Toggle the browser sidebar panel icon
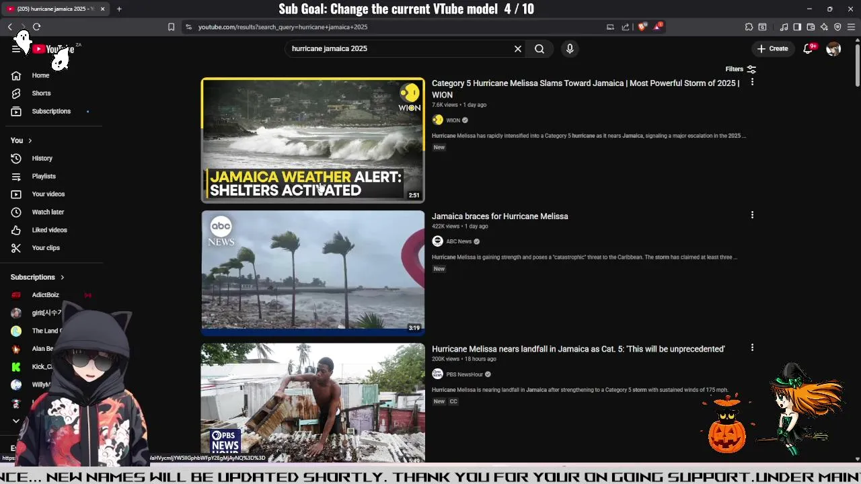 pos(797,27)
